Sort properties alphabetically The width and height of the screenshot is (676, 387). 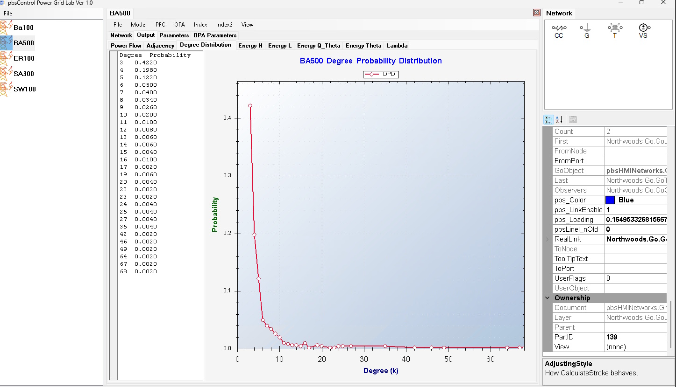pyautogui.click(x=559, y=120)
